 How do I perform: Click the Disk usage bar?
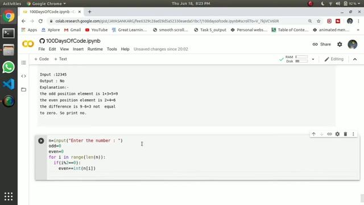tap(301, 61)
